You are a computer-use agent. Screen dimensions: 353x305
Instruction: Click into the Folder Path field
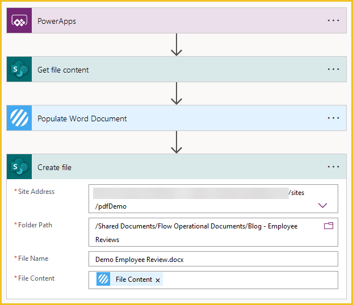(x=213, y=232)
